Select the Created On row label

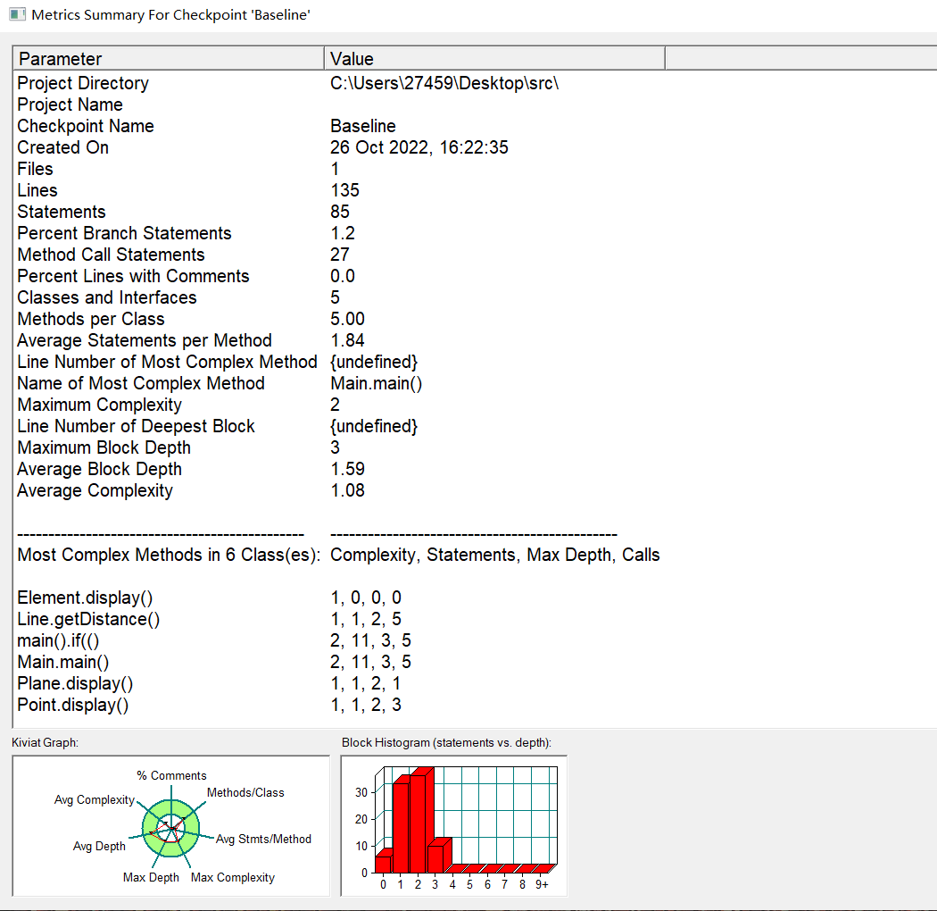62,147
